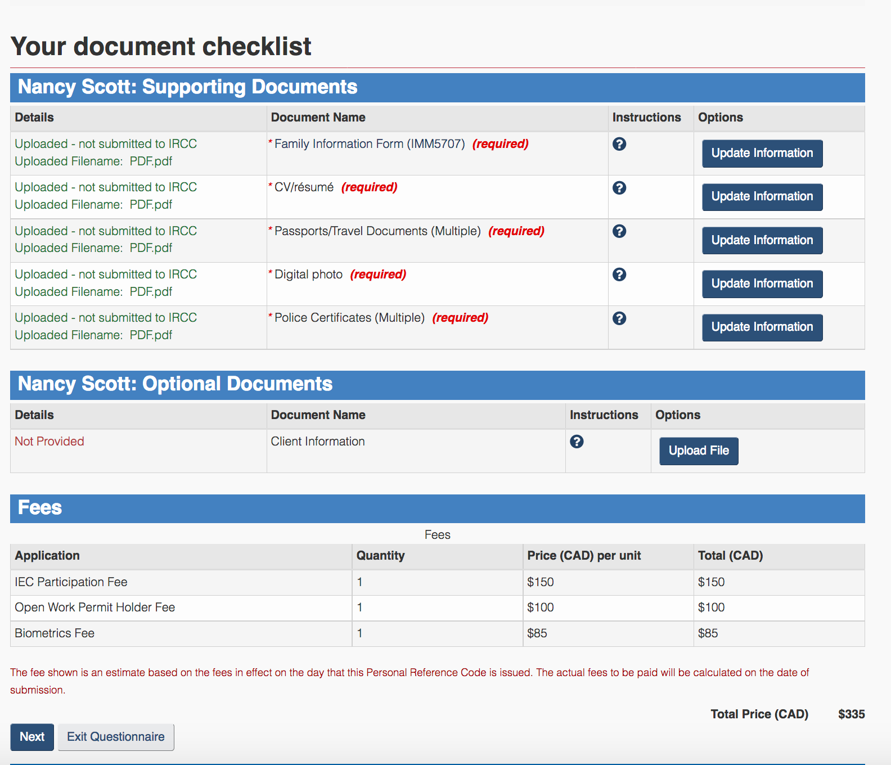Open instructions help icon for CV/résumé
Screen dimensions: 891x765
619,188
